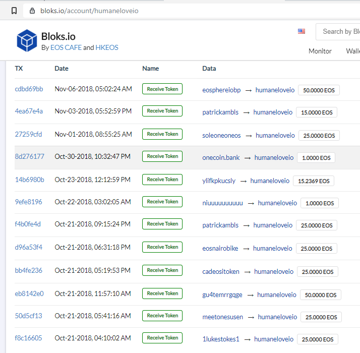Open transaction 4ea67e4a
This screenshot has height=353, width=360.
tap(29, 111)
